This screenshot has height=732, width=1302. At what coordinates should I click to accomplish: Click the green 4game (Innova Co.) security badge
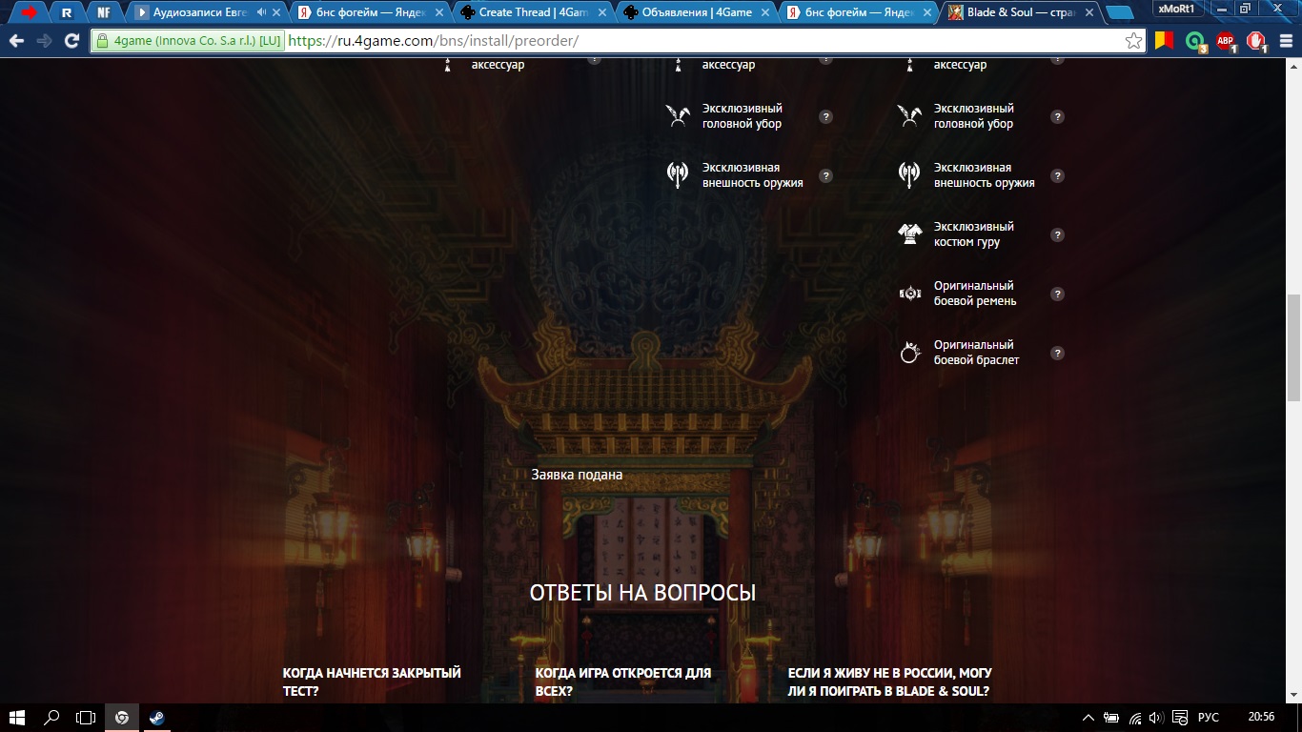click(x=188, y=41)
